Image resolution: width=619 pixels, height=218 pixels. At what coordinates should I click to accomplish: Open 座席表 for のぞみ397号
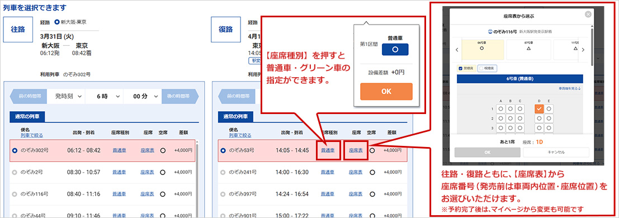point(356,195)
